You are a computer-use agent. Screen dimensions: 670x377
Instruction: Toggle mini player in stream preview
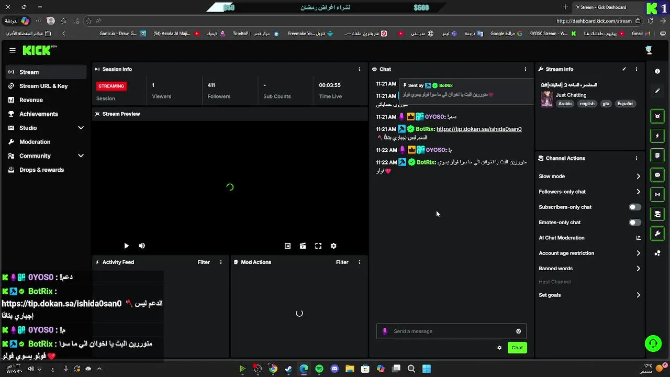pos(287,246)
